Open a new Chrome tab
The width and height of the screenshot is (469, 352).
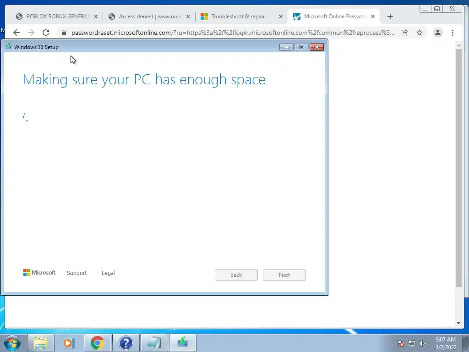pyautogui.click(x=390, y=17)
